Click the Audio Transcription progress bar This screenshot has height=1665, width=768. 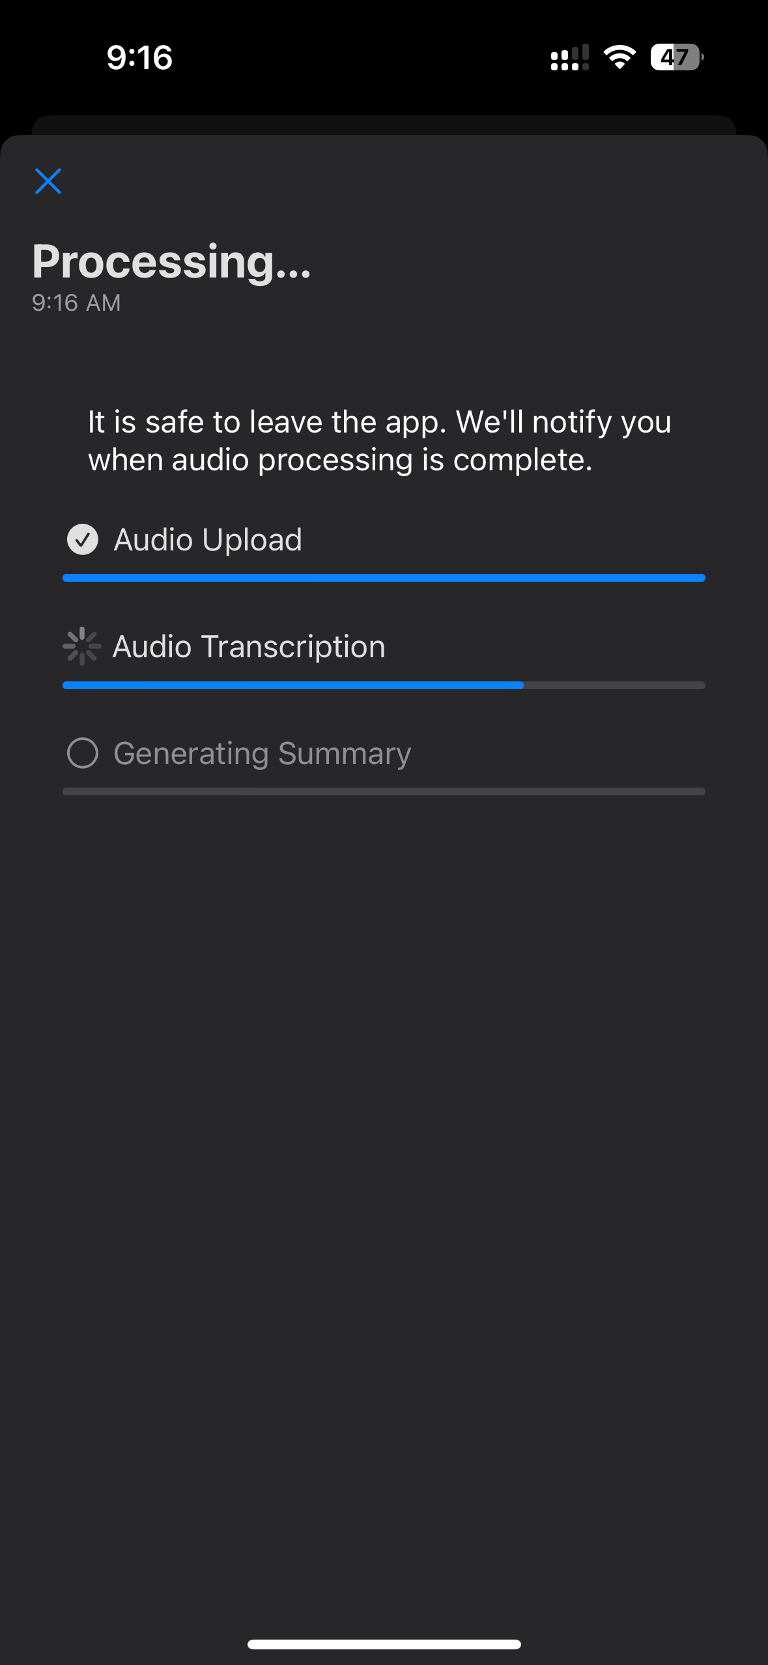click(x=293, y=685)
